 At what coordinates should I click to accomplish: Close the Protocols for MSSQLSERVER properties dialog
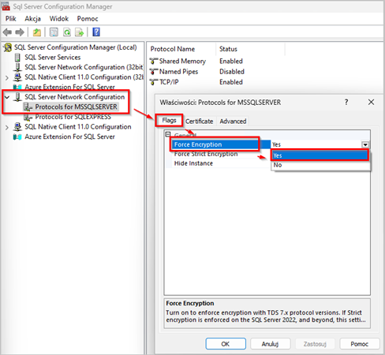(x=371, y=102)
